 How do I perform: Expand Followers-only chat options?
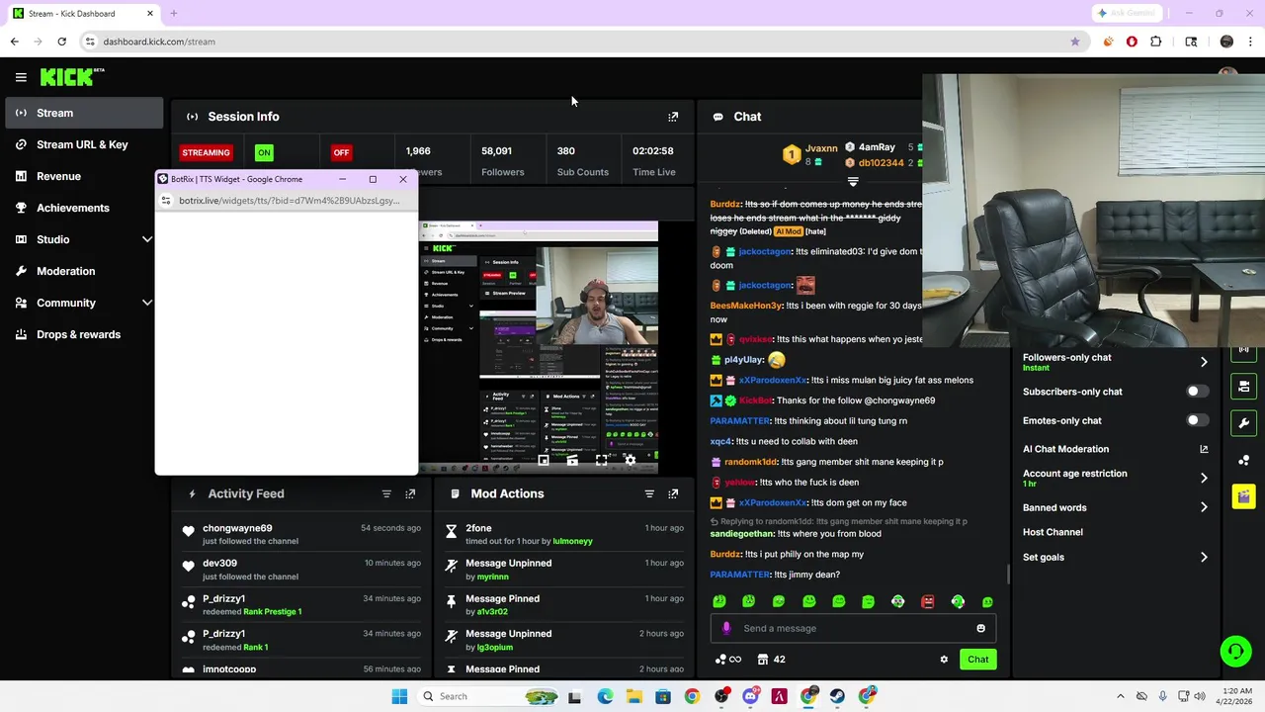click(x=1204, y=362)
